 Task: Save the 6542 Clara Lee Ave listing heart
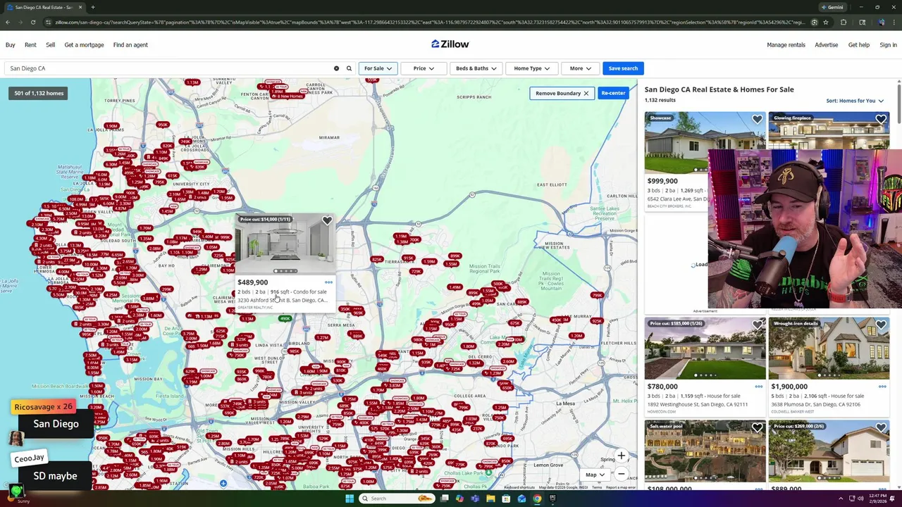pyautogui.click(x=757, y=120)
